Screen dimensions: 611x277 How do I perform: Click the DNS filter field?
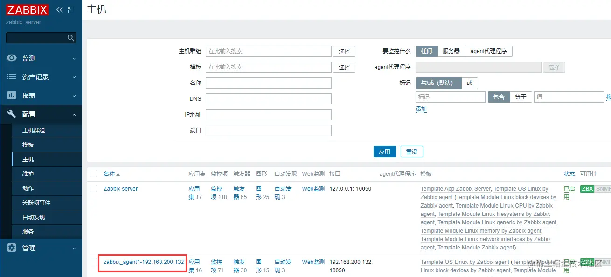(269, 99)
